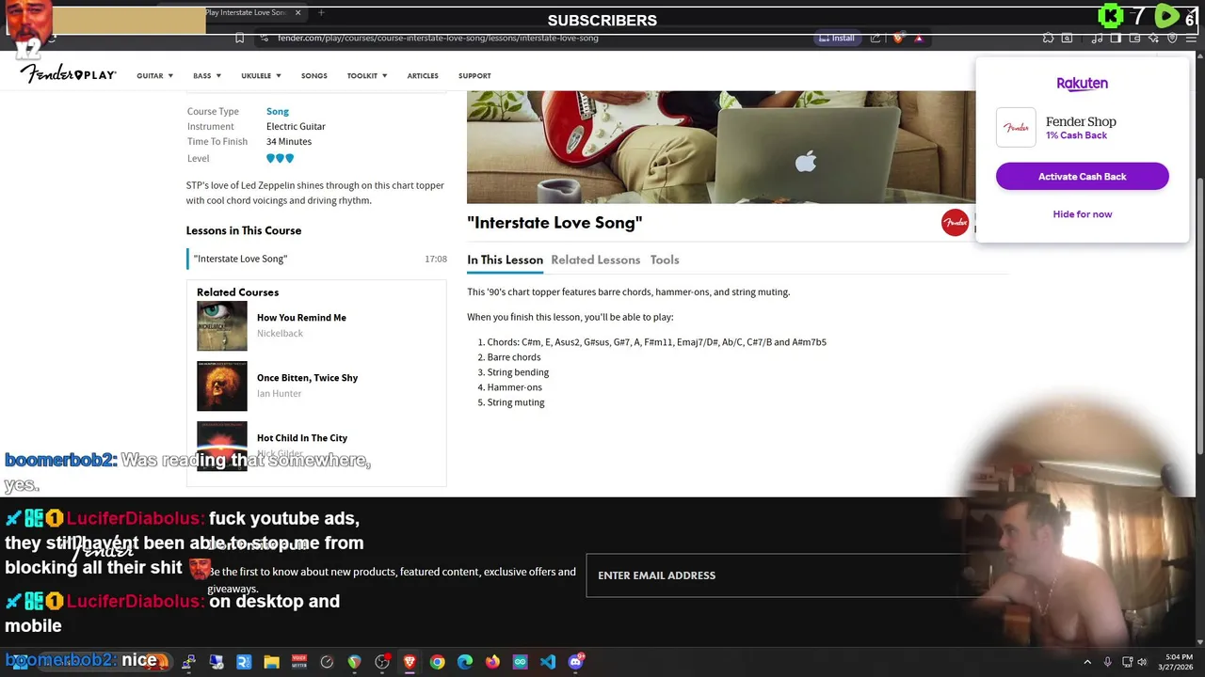The height and width of the screenshot is (677, 1205).
Task: Click the share icon in address bar
Action: point(876,39)
